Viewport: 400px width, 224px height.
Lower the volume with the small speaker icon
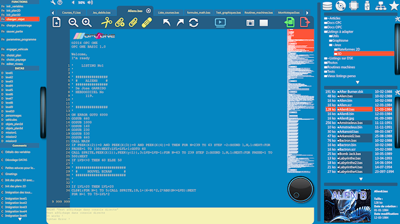pos(73,2)
